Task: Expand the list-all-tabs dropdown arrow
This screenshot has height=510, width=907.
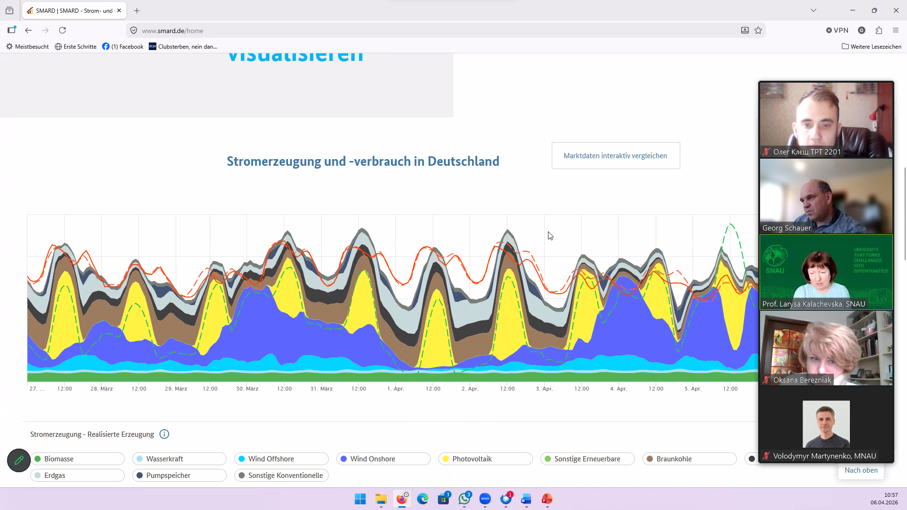Action: click(813, 10)
